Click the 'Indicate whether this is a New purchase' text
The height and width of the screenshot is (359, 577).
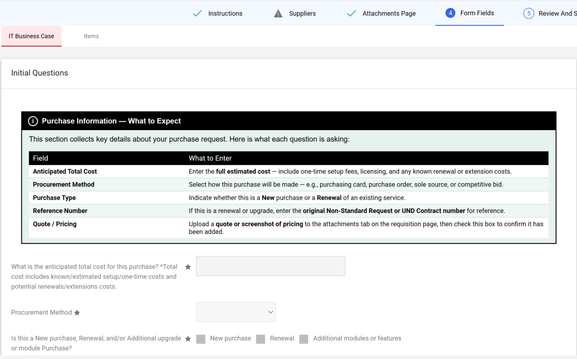(297, 198)
